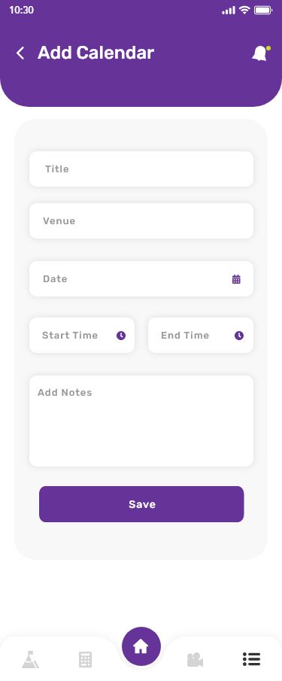Go to home with the center button
The height and width of the screenshot is (681, 282).
(x=141, y=646)
